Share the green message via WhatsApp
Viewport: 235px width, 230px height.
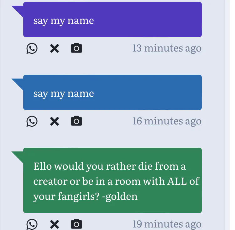click(32, 224)
